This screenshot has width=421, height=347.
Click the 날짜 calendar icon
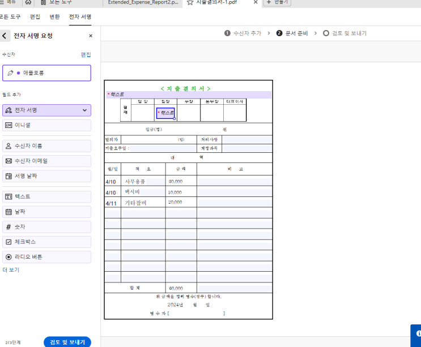(x=8, y=212)
